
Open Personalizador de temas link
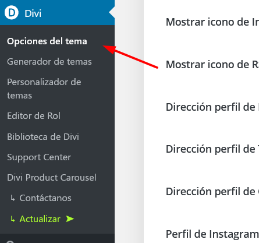pyautogui.click(x=44, y=89)
